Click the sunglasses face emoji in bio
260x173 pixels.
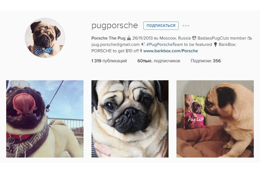[x=194, y=38]
